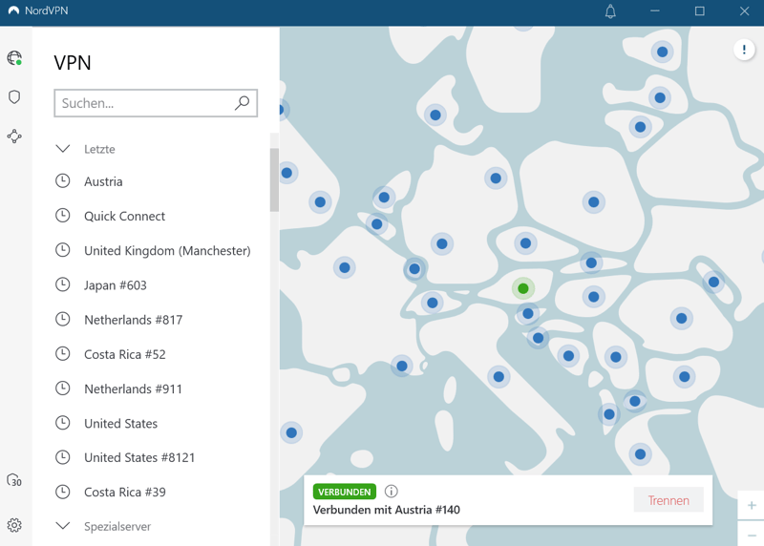764x546 pixels.
Task: Click the info icon beside VERBUNDEN badge
Action: tap(392, 492)
